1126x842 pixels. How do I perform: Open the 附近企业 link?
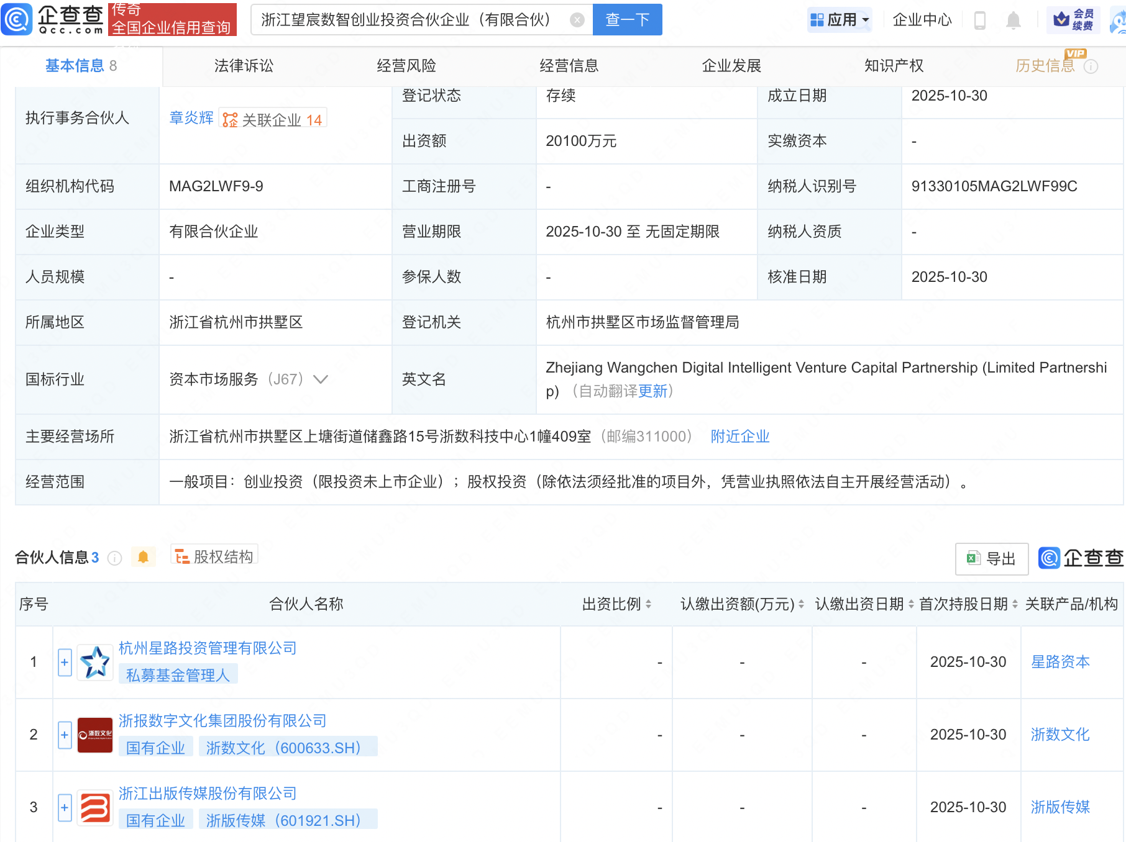point(739,437)
